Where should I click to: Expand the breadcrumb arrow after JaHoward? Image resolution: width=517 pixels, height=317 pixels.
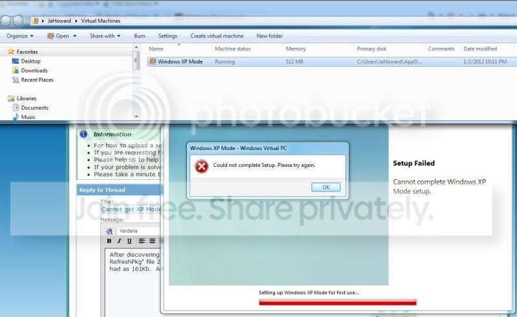[76, 21]
